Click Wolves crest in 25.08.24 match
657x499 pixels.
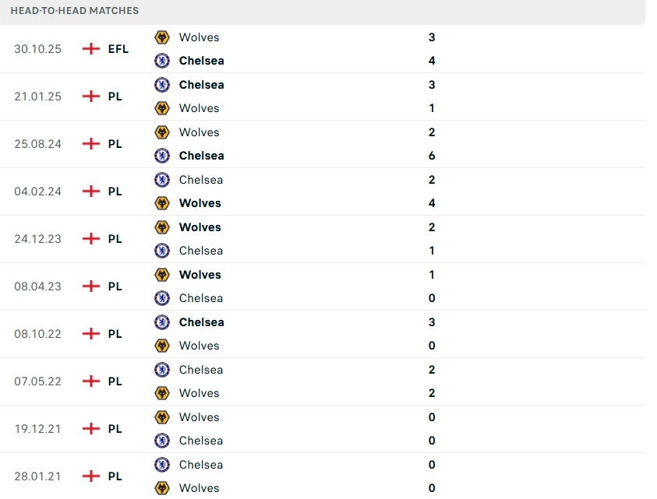pyautogui.click(x=162, y=132)
